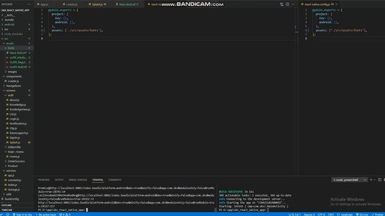385x216 pixels.
Task: Select the Terminal panel tab
Action: [x=97, y=180]
